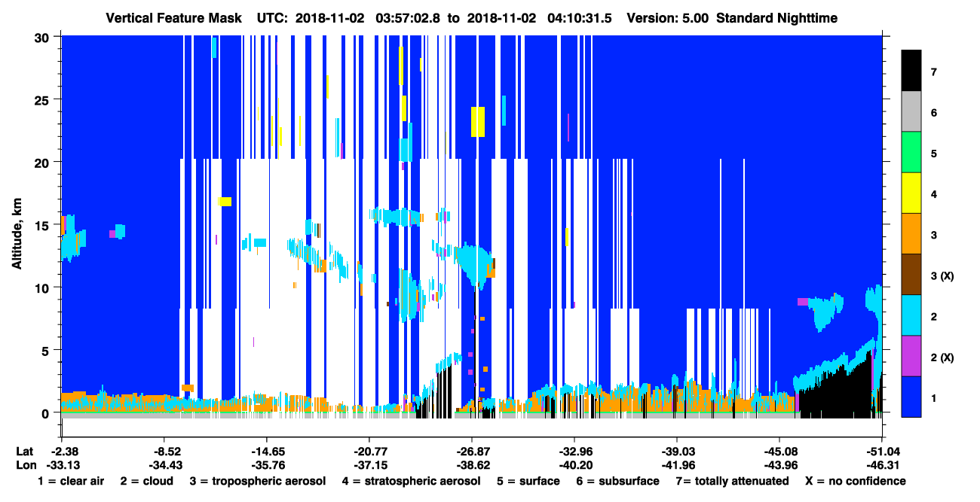This screenshot has width=980, height=502.
Task: Click the latitude value -39.03
Action: [x=677, y=452]
